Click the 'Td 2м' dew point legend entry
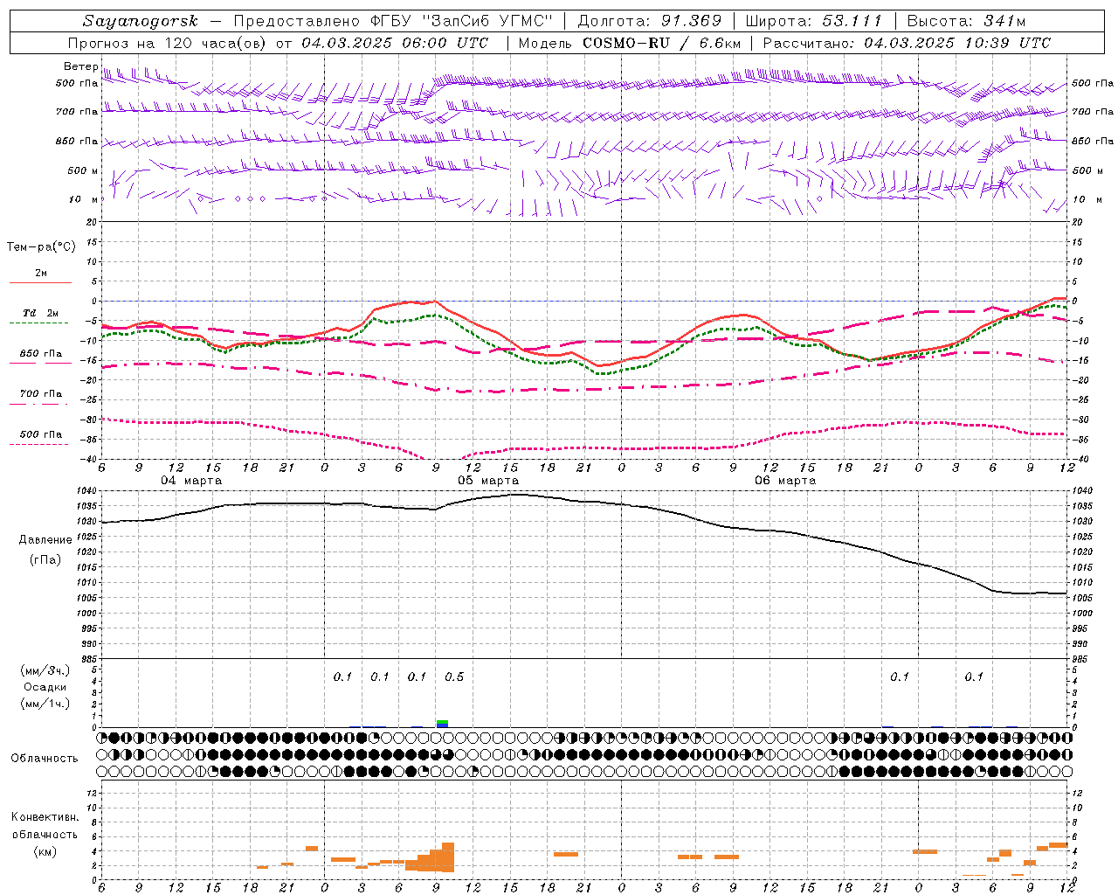 [x=40, y=313]
